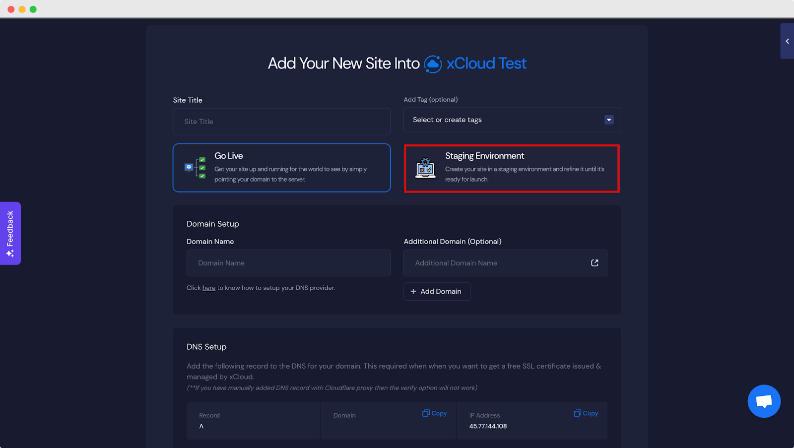Copy the IP Address value

pyautogui.click(x=586, y=413)
